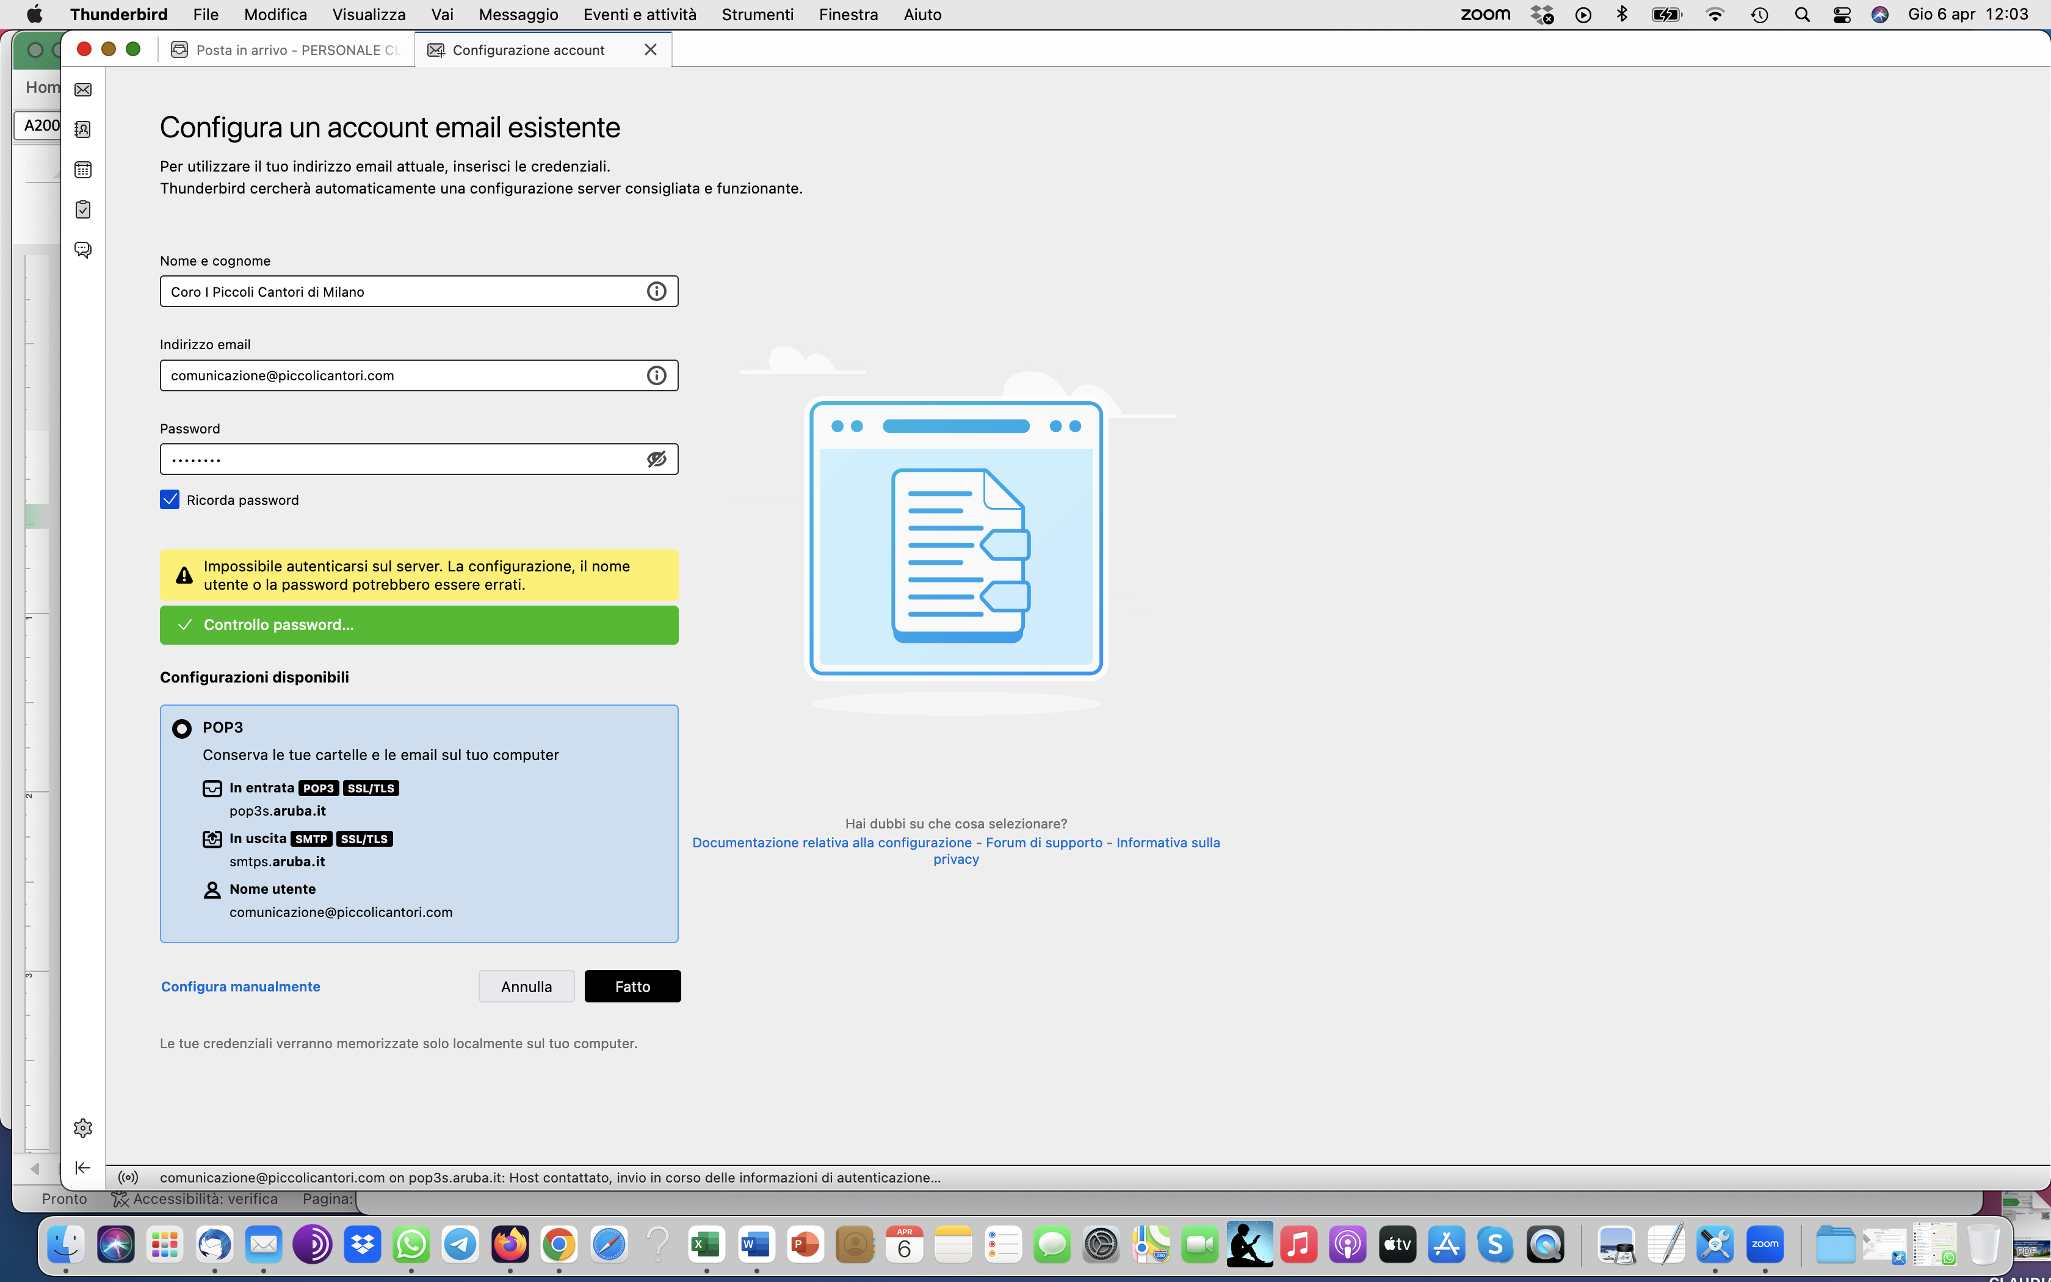Open the Strumenti menu
Screen dimensions: 2051x1282
click(757, 15)
